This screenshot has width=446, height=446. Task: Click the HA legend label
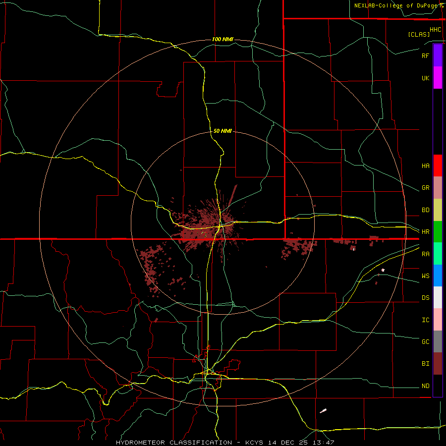(425, 166)
